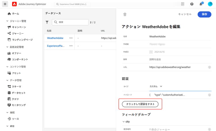
Task: Open the hamburger navigation menu
Action: (x=5, y=4)
